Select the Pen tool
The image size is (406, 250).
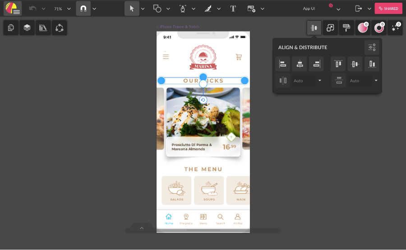(183, 9)
